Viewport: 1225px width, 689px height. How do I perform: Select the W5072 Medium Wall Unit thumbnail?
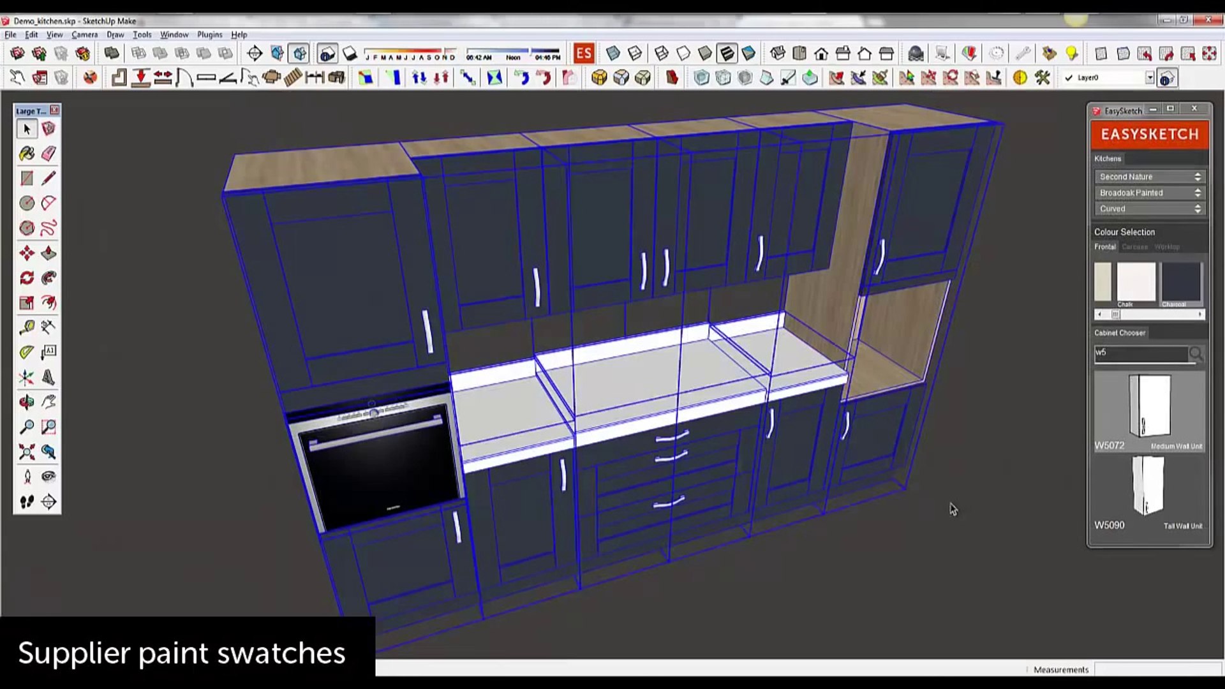1149,406
